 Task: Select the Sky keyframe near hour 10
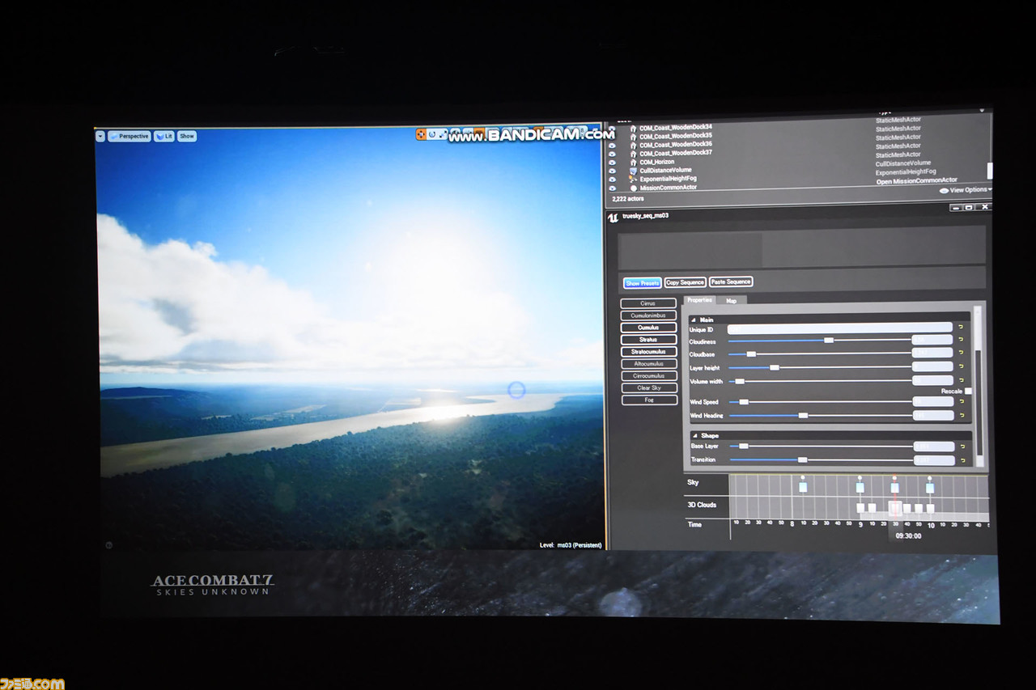(929, 487)
